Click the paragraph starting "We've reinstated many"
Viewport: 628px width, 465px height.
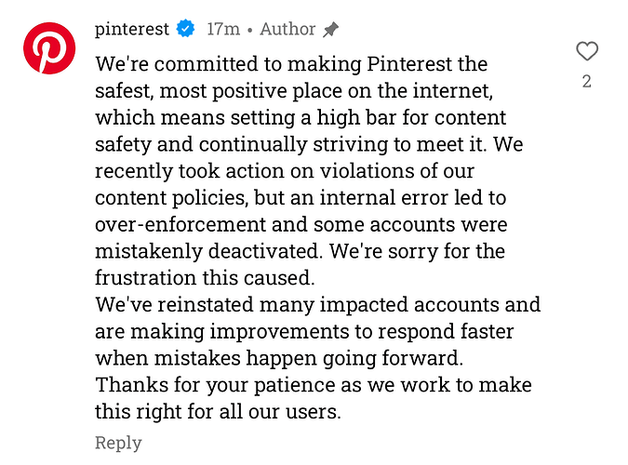[317, 331]
